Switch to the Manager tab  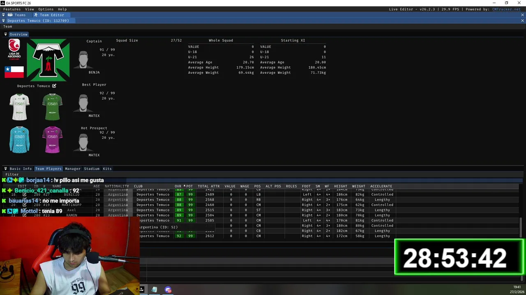coord(73,169)
